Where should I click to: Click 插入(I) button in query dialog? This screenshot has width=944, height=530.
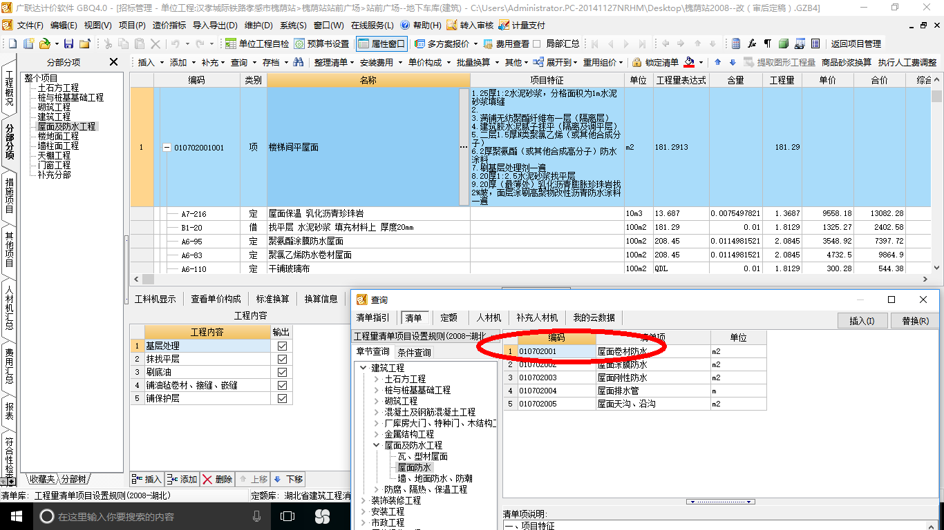pos(862,321)
